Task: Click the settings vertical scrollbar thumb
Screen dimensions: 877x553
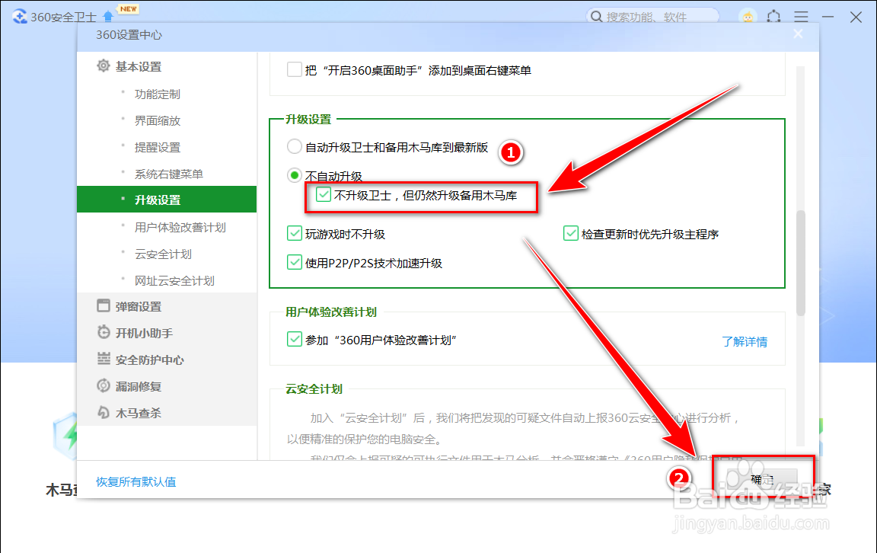Action: 800,263
